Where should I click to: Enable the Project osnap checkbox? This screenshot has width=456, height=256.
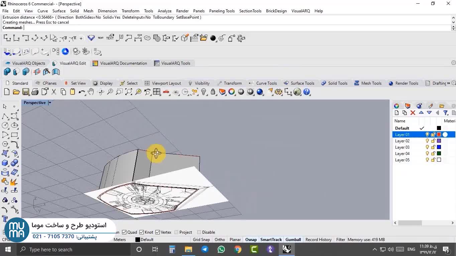177,232
